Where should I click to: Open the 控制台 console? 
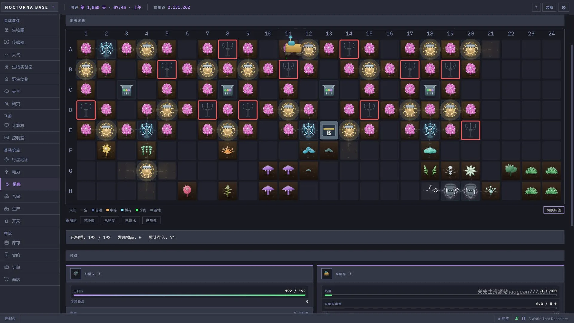pyautogui.click(x=10, y=319)
